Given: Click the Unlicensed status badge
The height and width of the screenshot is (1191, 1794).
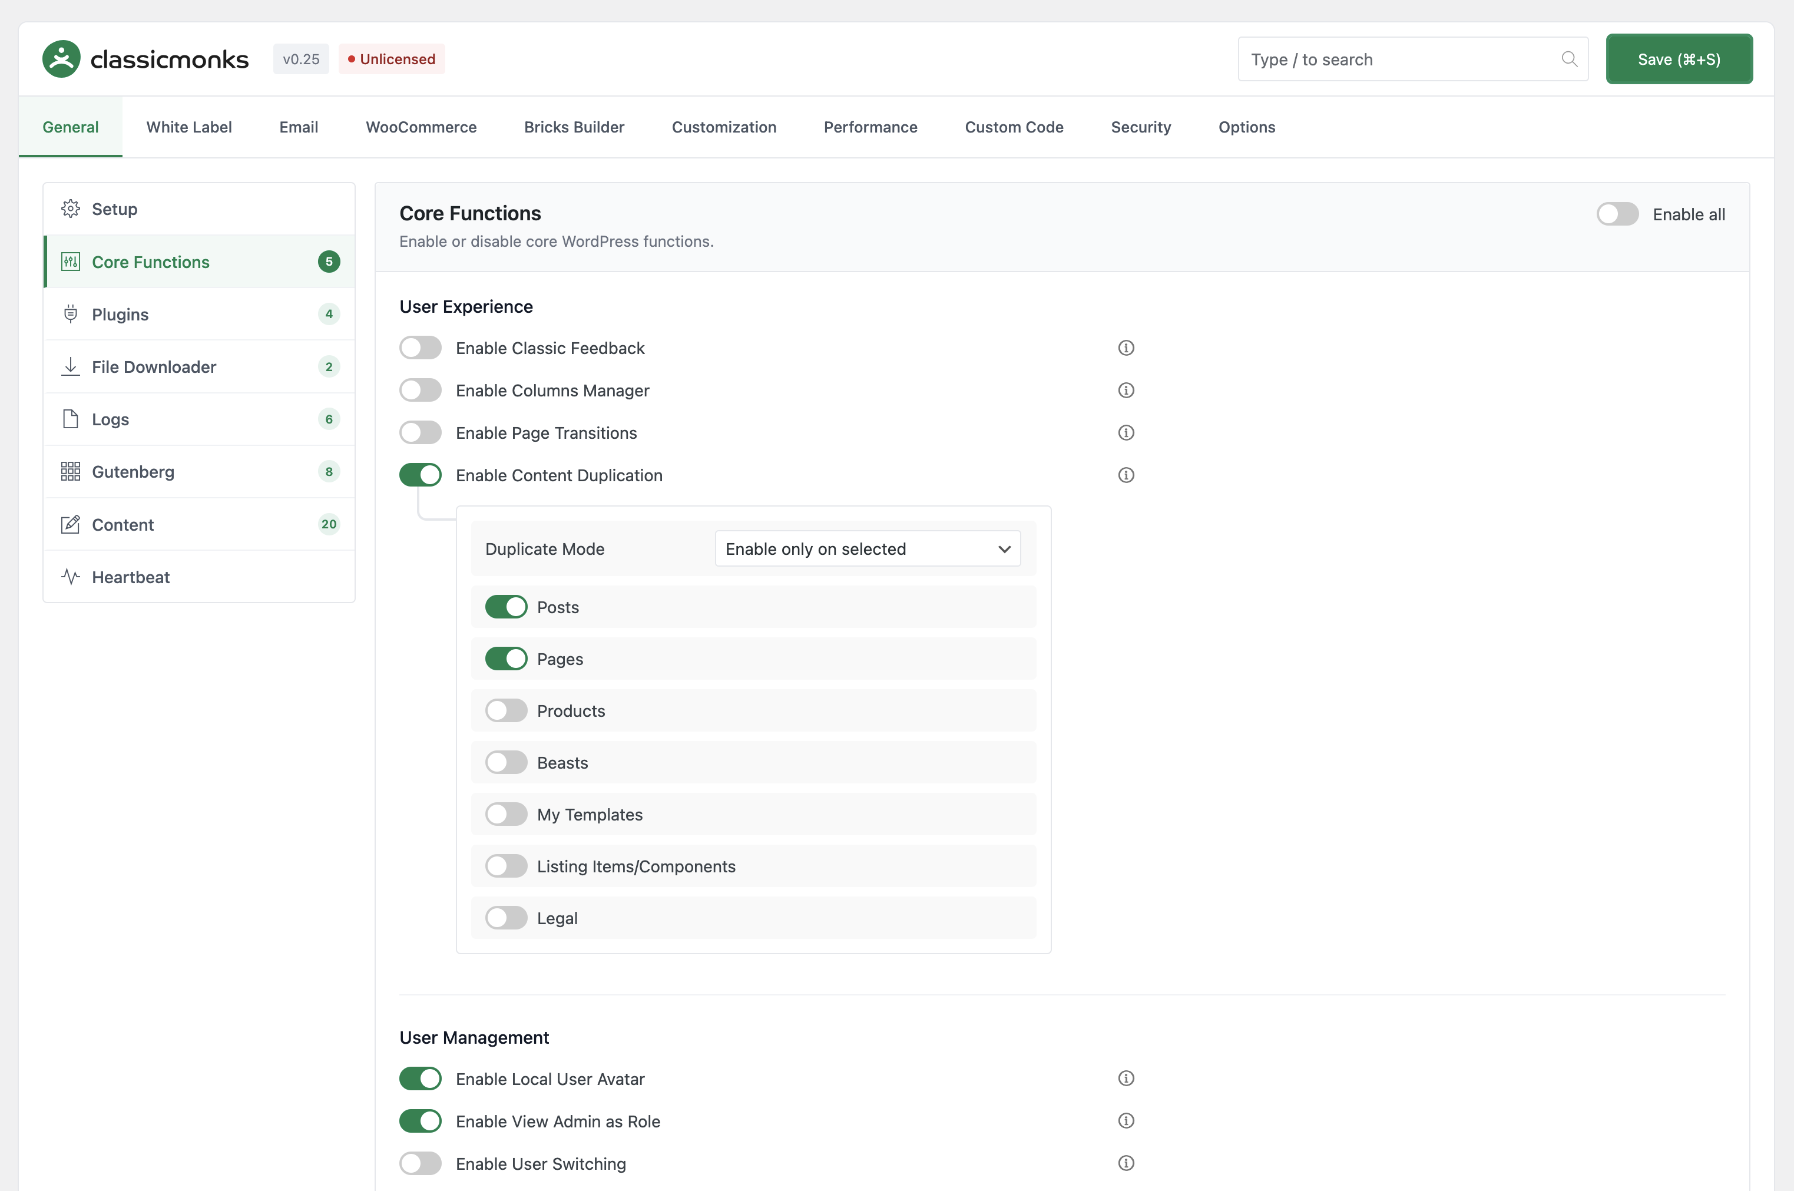Looking at the screenshot, I should tap(391, 59).
